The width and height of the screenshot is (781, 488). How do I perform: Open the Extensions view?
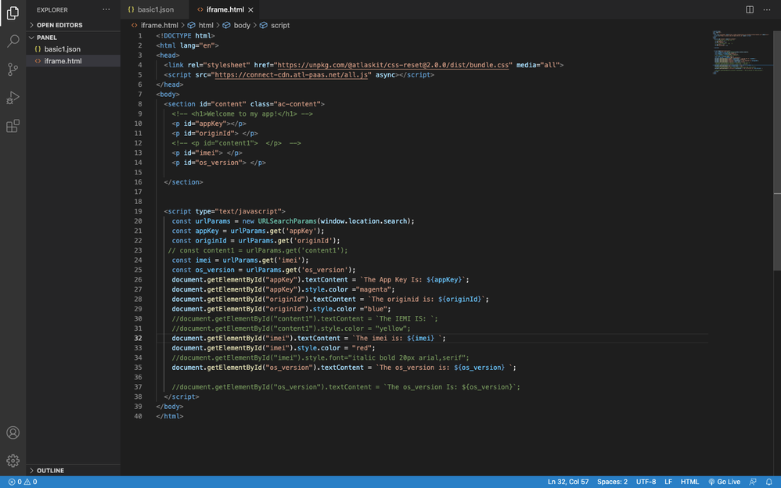tap(12, 124)
